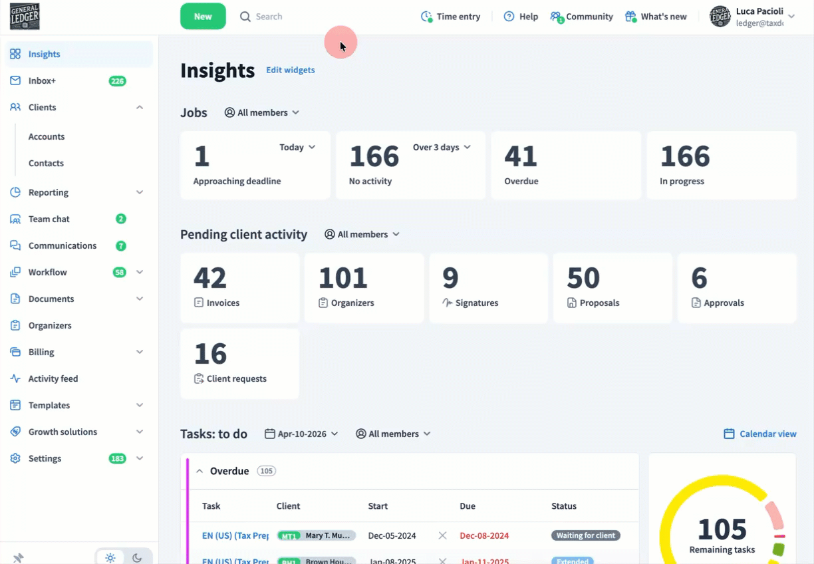The image size is (814, 564).
Task: Click the green New button
Action: [x=203, y=17]
